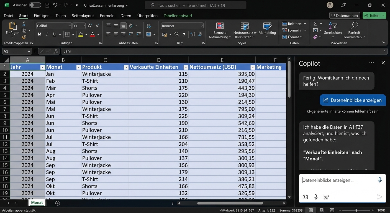Click the page layout view icon in status bar
The width and height of the screenshot is (390, 213).
pos(321,210)
